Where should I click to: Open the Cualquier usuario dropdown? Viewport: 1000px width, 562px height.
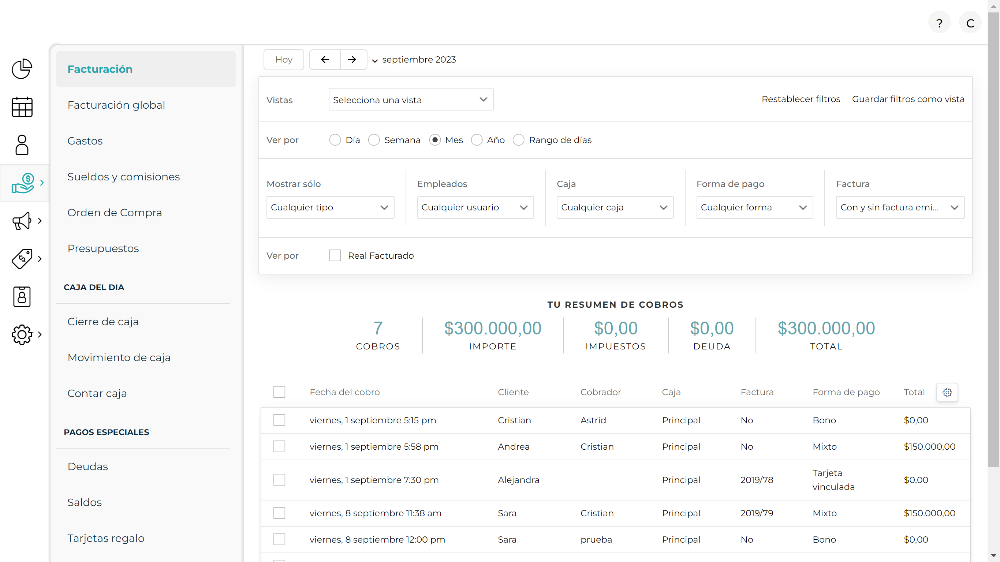click(x=475, y=207)
